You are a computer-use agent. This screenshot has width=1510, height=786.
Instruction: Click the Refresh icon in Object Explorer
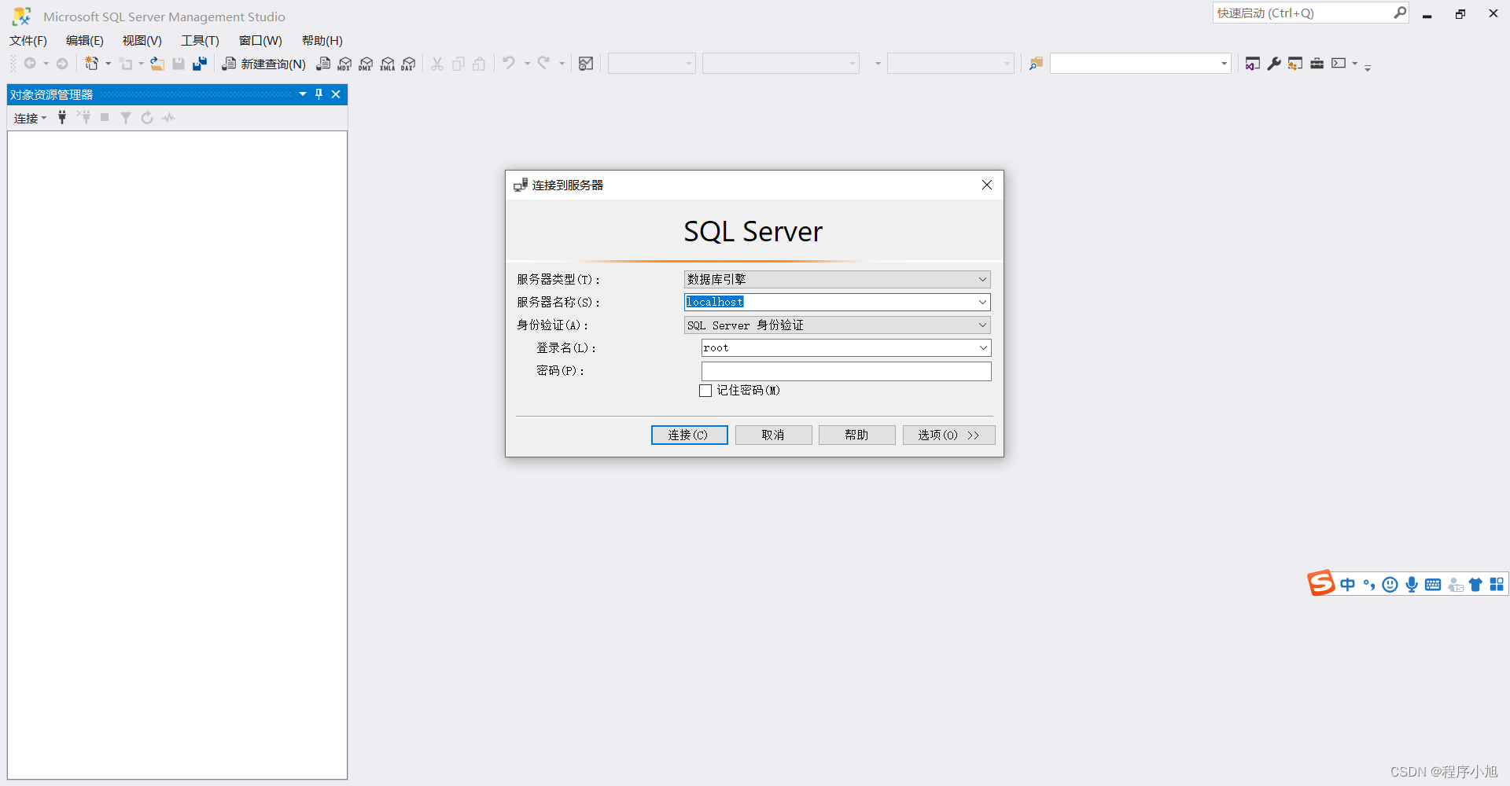pos(147,118)
